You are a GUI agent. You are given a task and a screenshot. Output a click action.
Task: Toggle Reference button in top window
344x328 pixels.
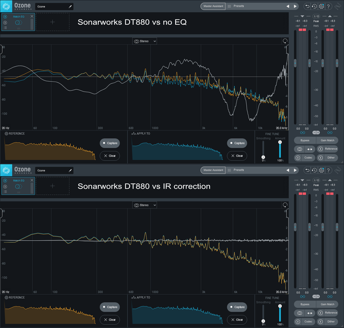(x=327, y=149)
